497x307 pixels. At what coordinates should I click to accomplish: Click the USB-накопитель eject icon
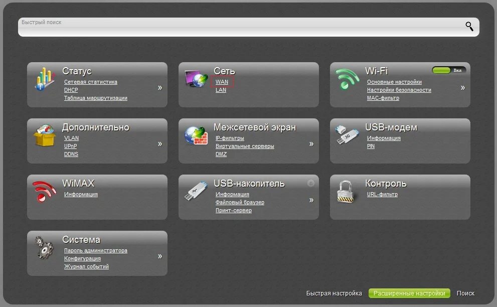point(310,183)
